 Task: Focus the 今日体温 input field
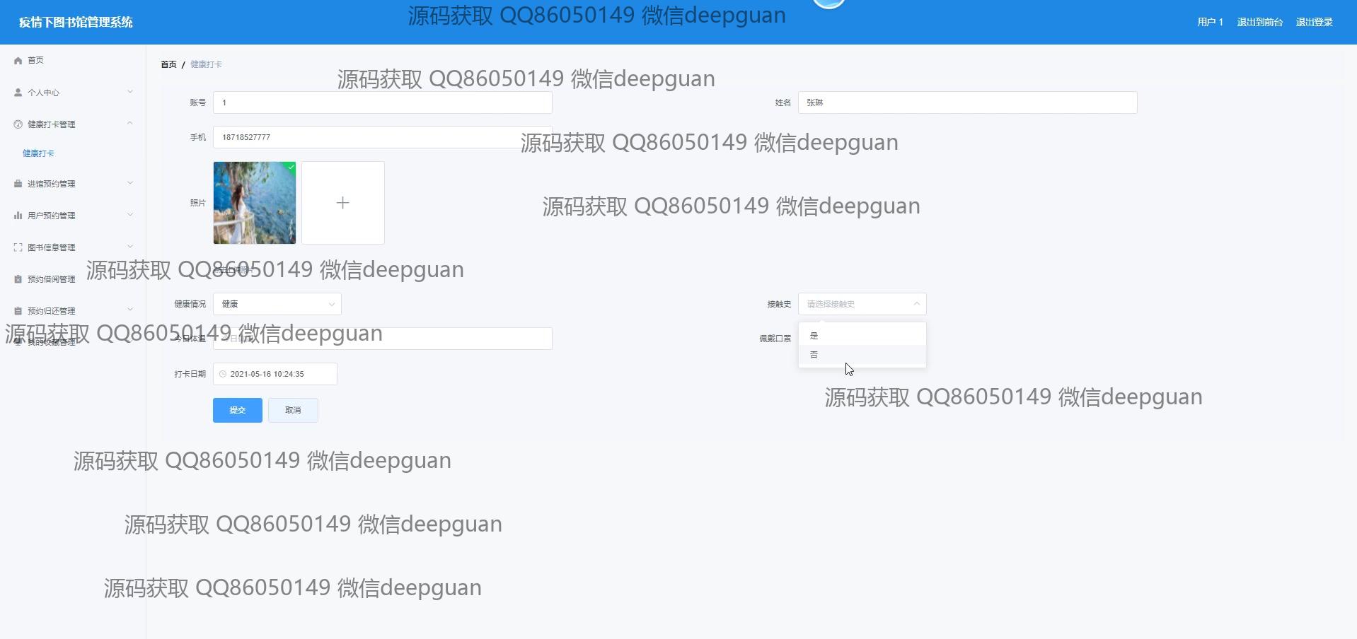click(x=383, y=339)
